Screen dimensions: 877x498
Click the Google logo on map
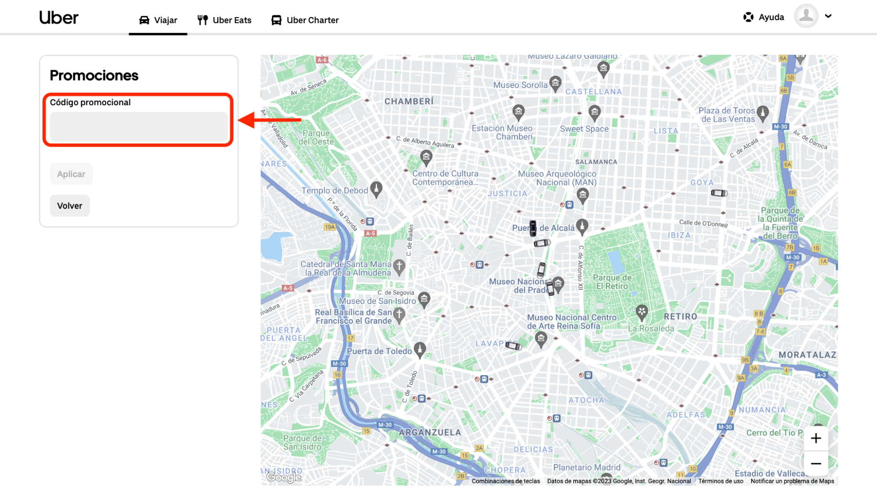point(284,477)
